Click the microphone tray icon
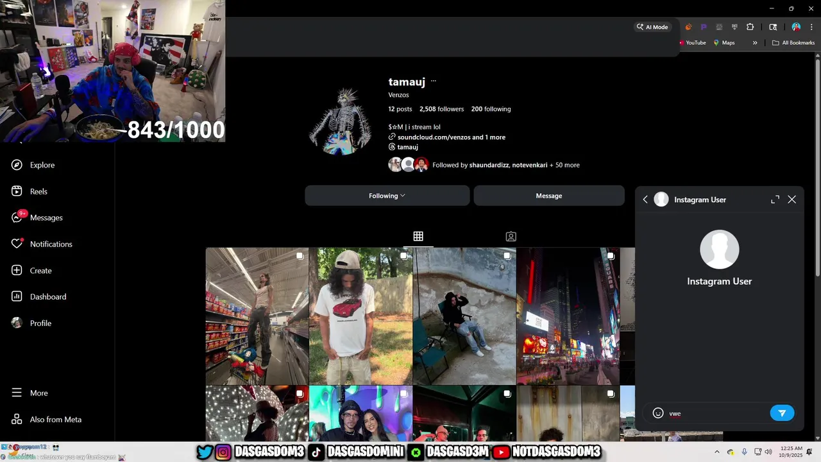This screenshot has width=821, height=462. pos(744,452)
